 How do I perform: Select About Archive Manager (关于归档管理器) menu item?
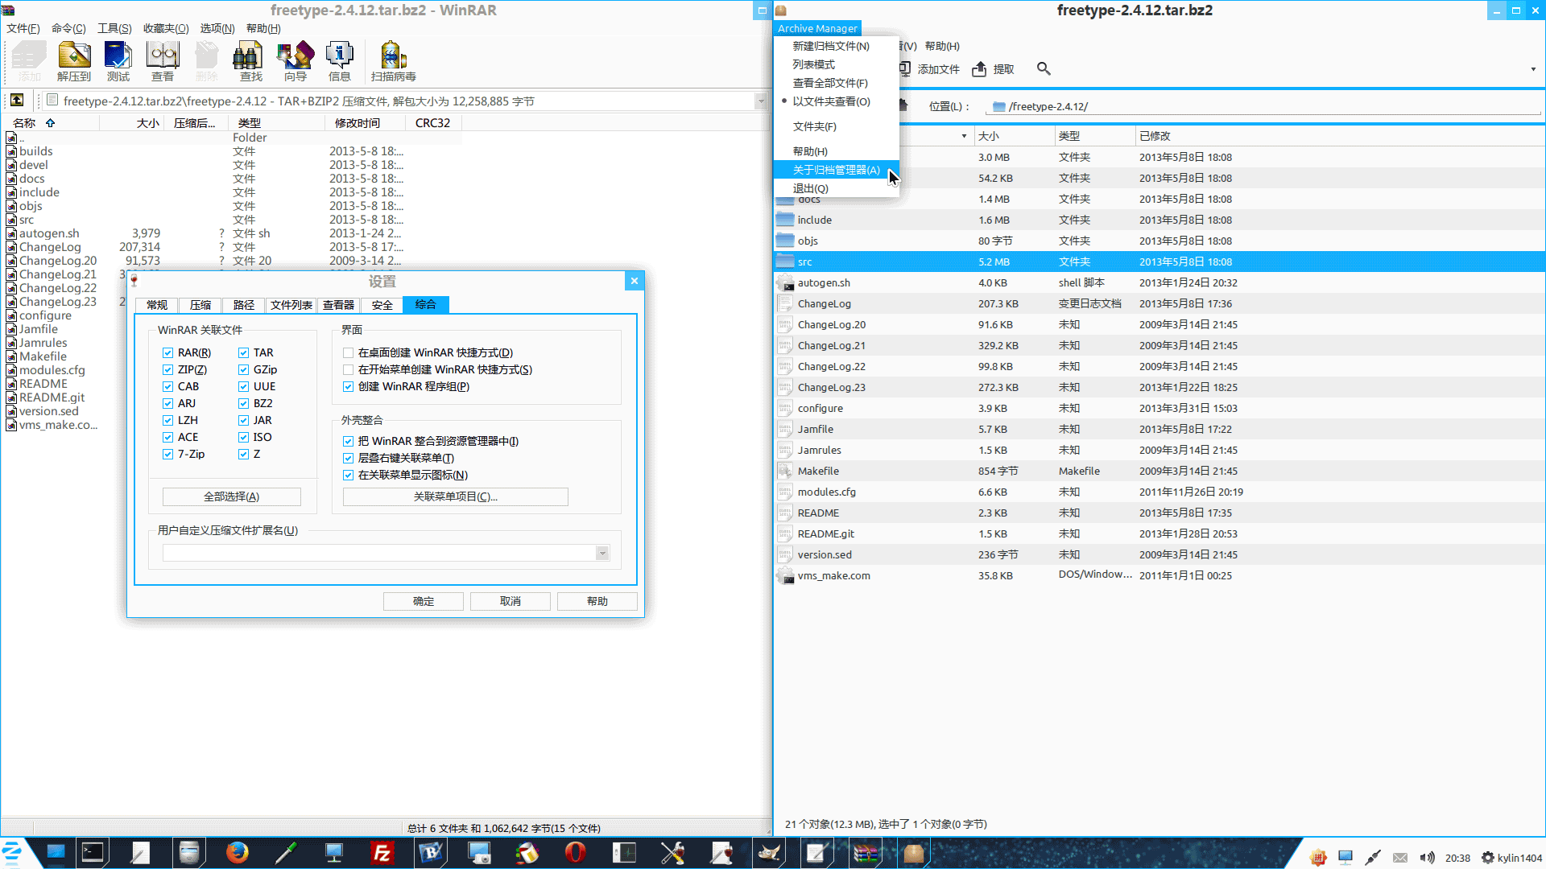tap(836, 170)
